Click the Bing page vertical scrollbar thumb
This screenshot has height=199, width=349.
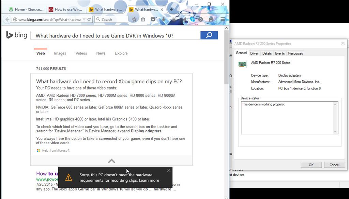226,58
